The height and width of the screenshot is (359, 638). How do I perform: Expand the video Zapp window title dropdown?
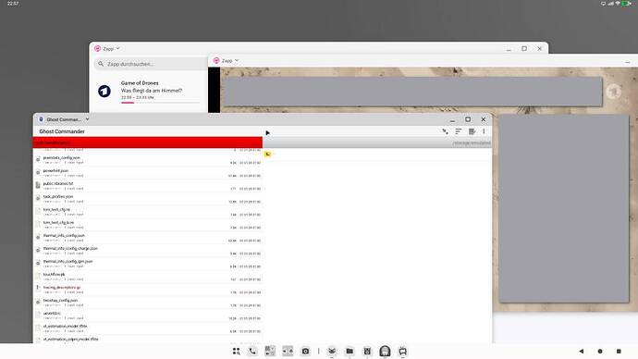pyautogui.click(x=237, y=61)
